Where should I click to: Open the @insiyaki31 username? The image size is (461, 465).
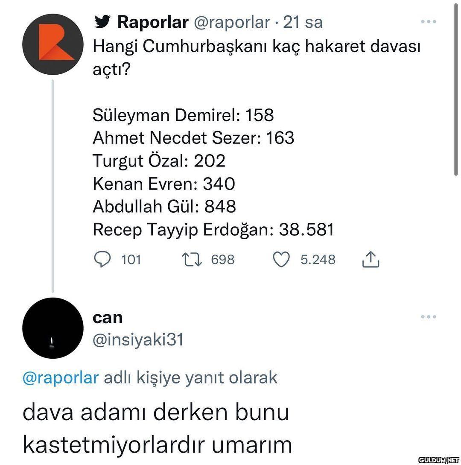[x=138, y=340]
